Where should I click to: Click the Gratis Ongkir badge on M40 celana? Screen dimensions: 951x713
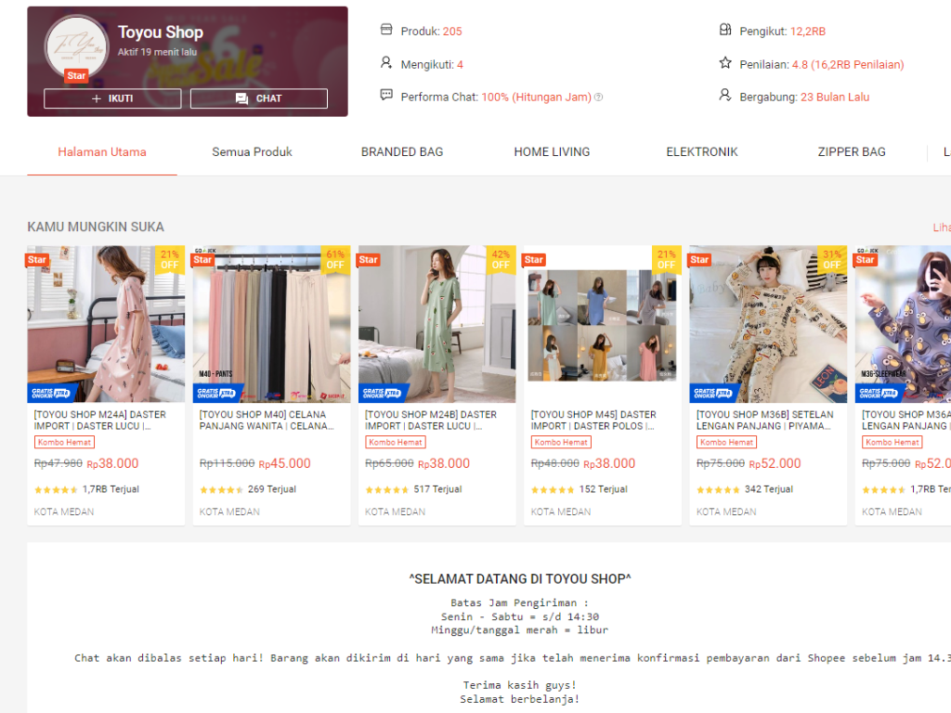[217, 393]
